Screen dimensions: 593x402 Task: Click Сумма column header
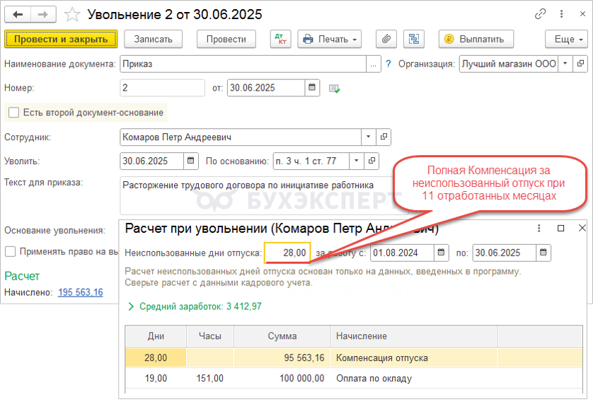point(282,335)
